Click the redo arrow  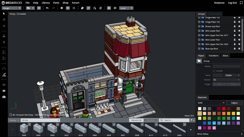(53, 8)
